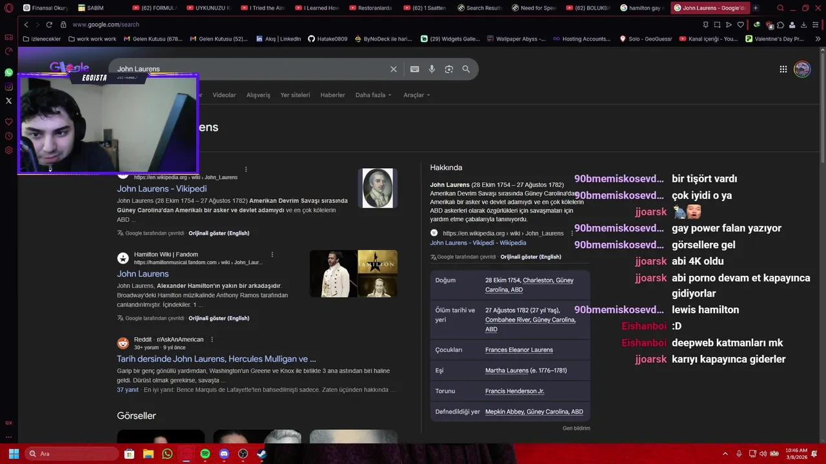Open the Opera menu logo
Viewport: 826px width, 464px height.
[x=8, y=8]
